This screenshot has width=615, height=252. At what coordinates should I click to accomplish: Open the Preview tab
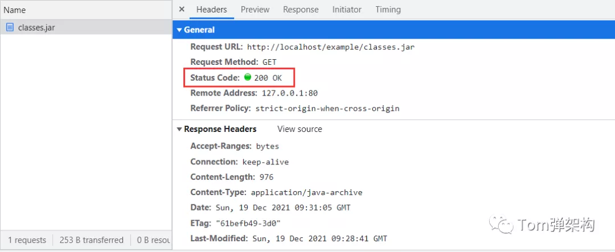pyautogui.click(x=255, y=10)
